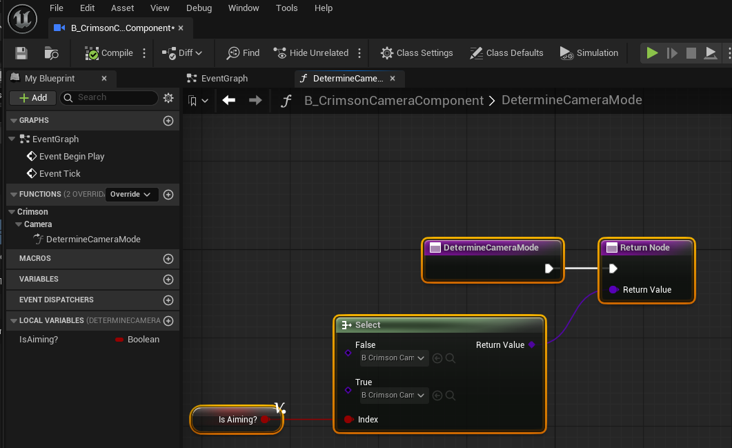
Task: Stop play session
Action: [691, 53]
